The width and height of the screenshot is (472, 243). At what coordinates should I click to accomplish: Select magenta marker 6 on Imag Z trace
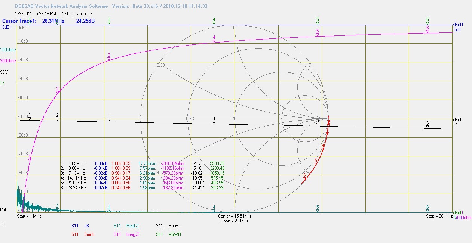pyautogui.click(x=427, y=29)
